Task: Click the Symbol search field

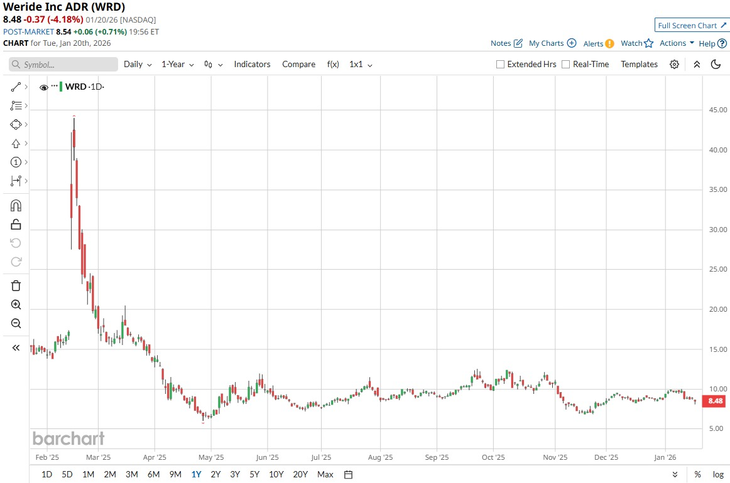Action: pyautogui.click(x=63, y=65)
